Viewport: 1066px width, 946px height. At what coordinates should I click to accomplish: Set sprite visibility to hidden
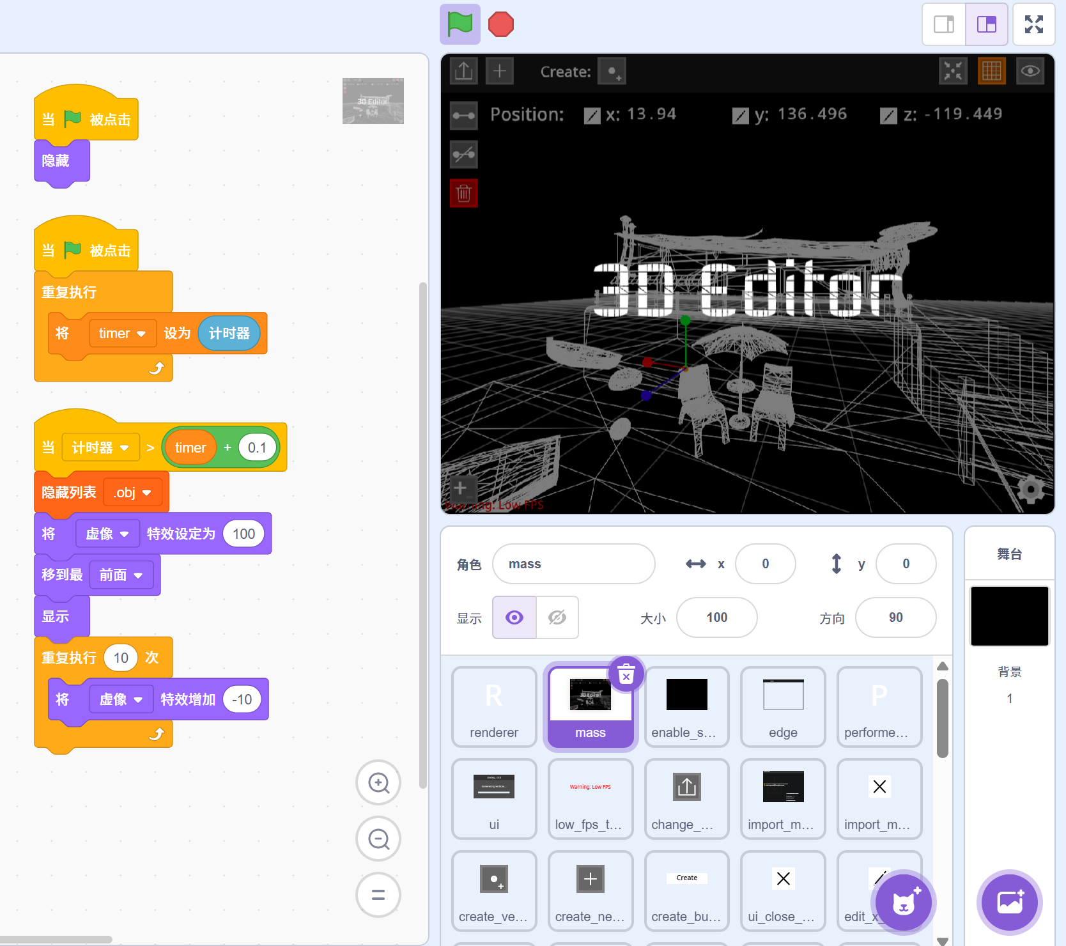tap(557, 617)
